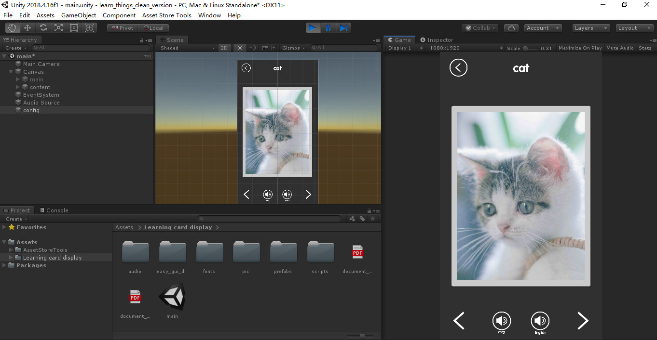Click the Pause button
Viewport: 657px width, 340px height.
tap(328, 28)
